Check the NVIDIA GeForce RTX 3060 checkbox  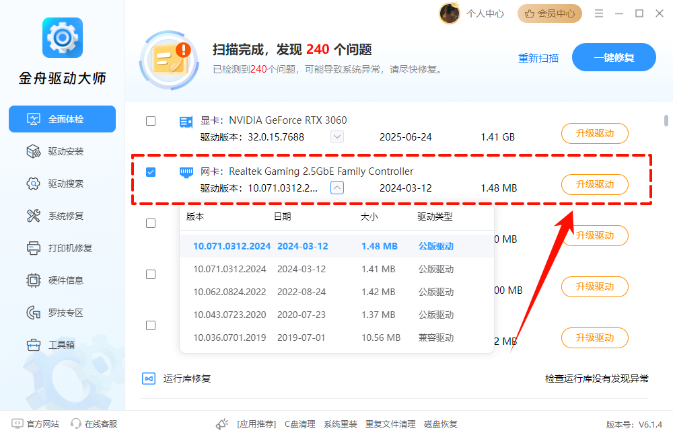click(x=151, y=121)
